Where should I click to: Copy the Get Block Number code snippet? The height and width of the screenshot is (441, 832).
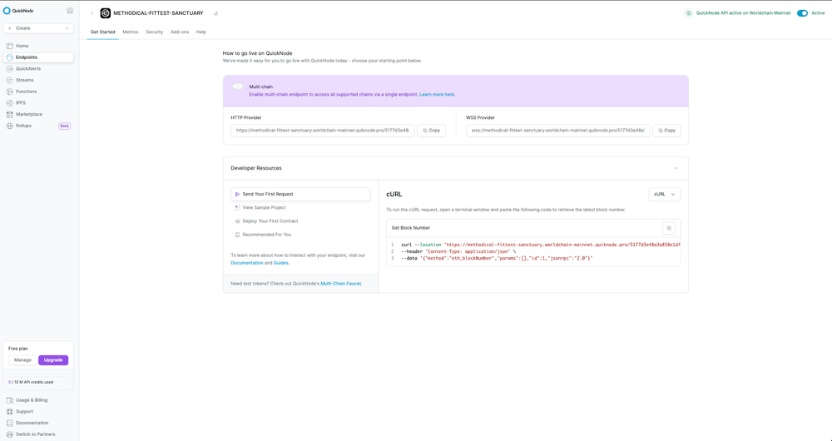pyautogui.click(x=669, y=228)
